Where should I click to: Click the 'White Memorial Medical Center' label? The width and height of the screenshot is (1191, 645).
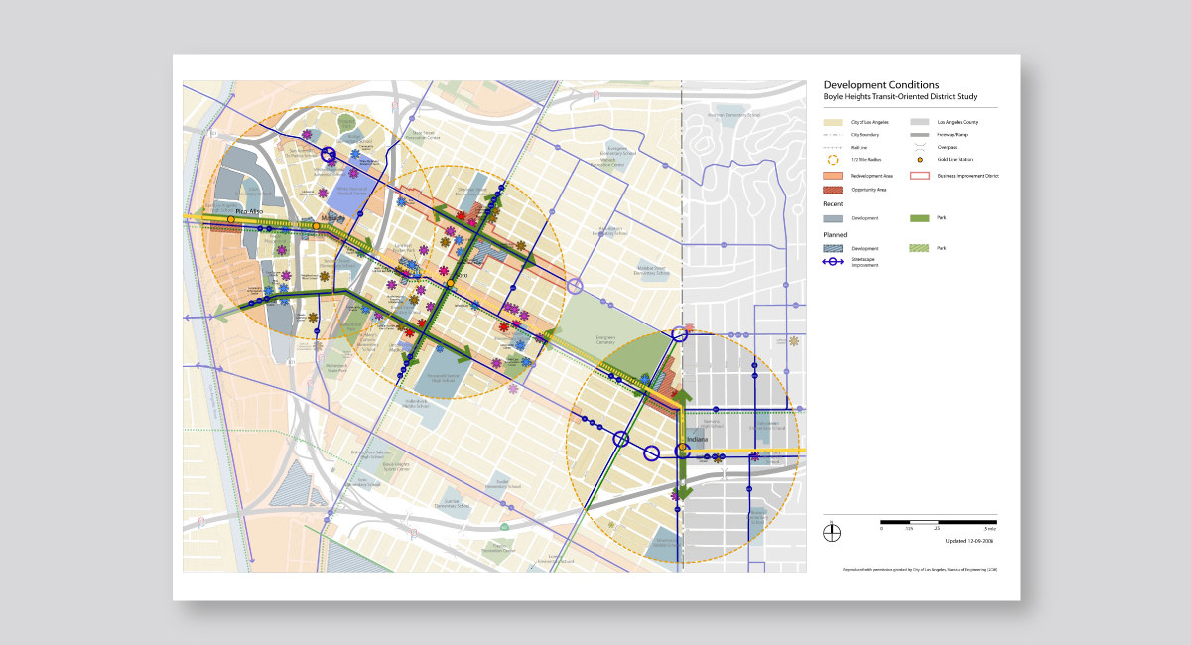351,191
